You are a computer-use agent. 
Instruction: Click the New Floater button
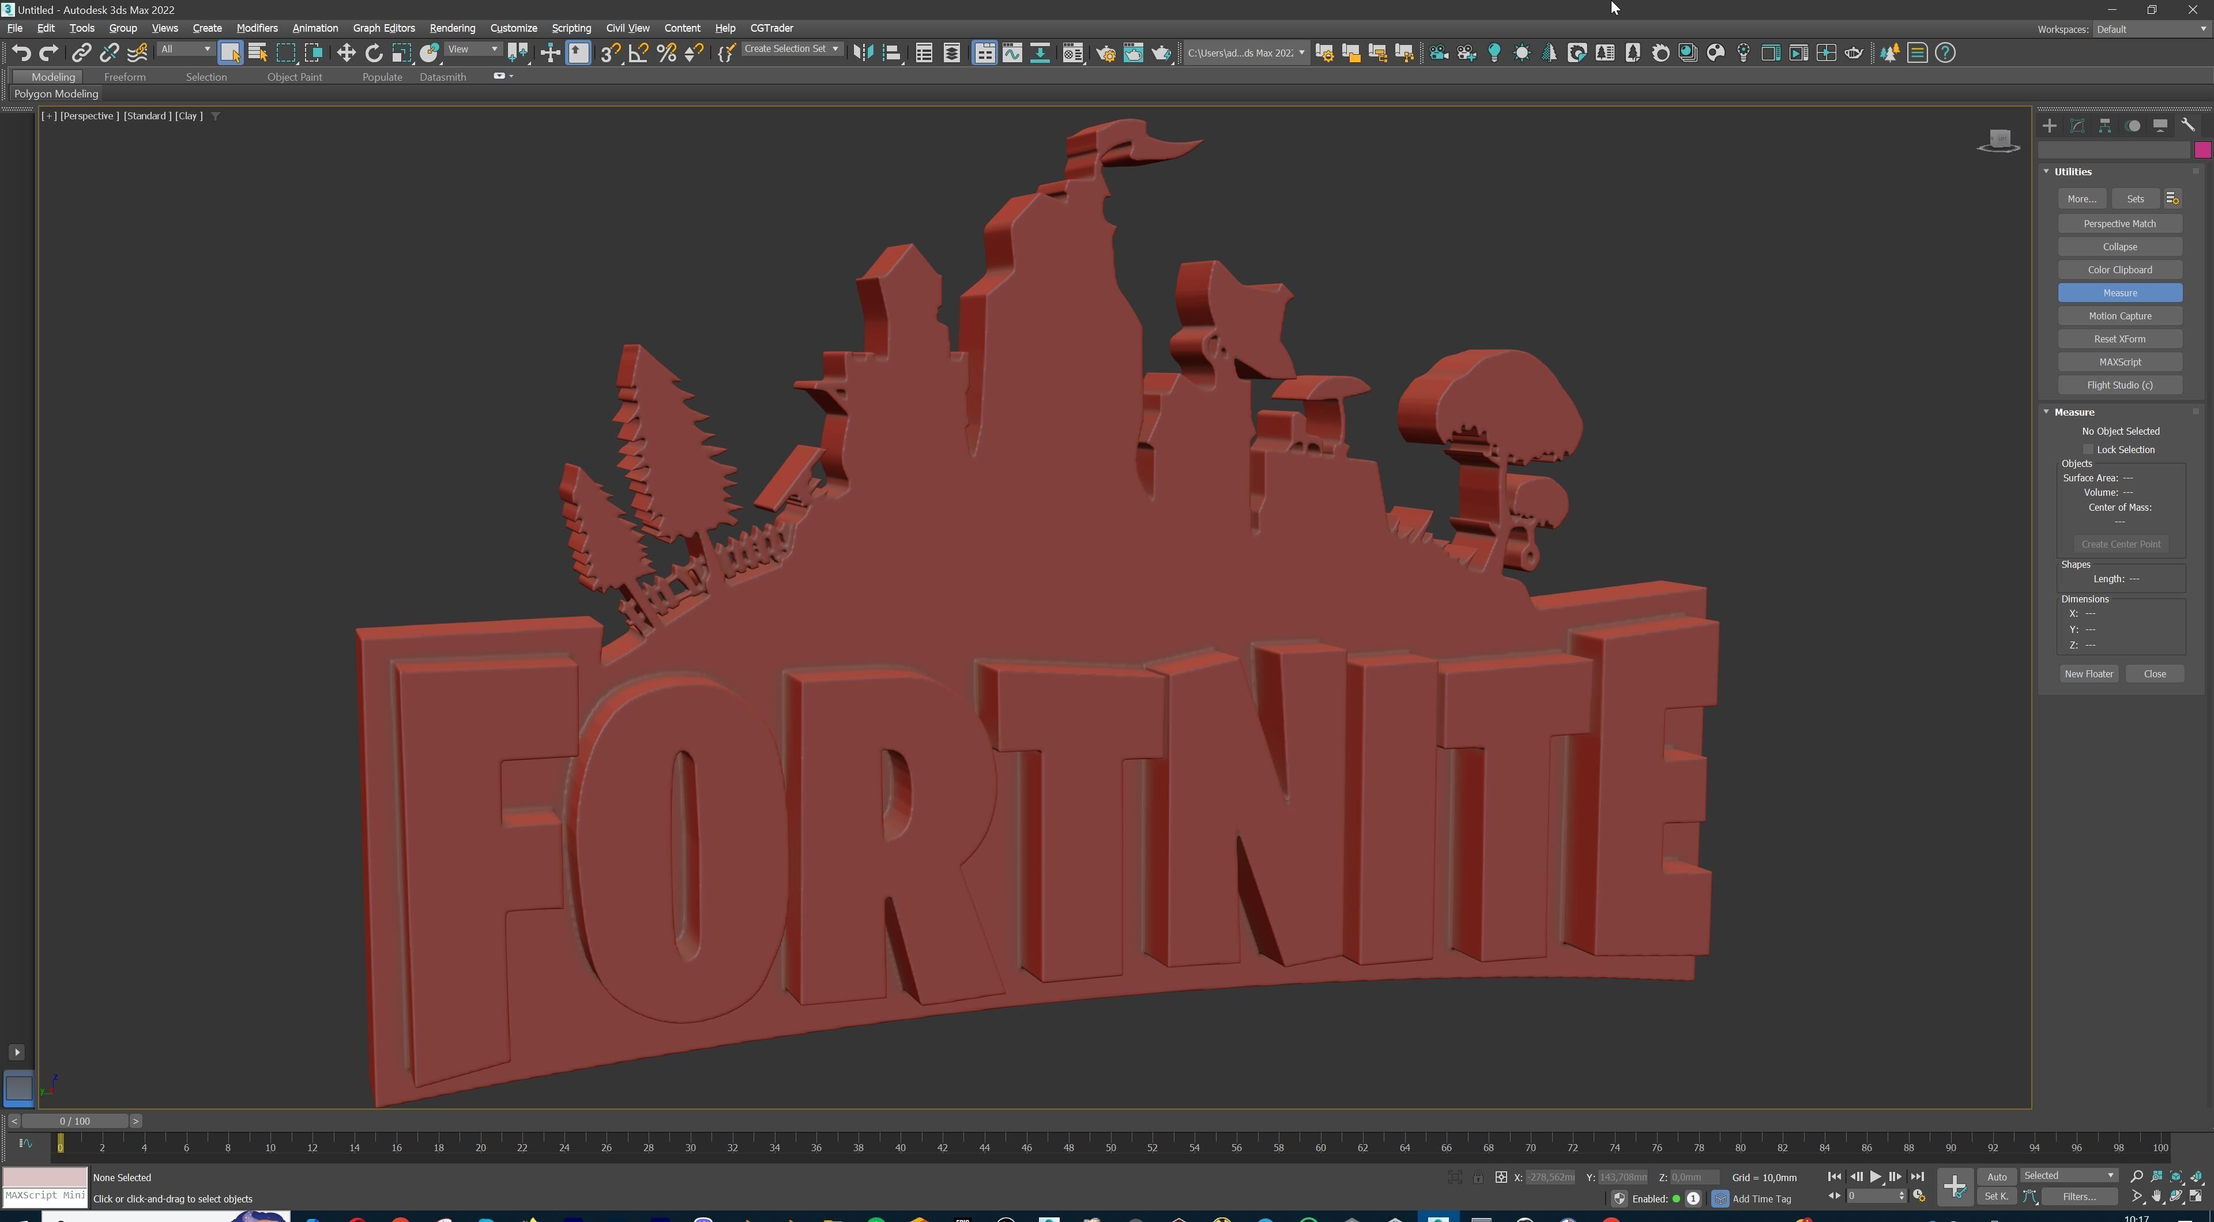(x=2088, y=674)
